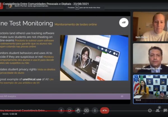Viewport: 168px width, 117px height.
Task: Click the present screen icon
Action: [87, 110]
